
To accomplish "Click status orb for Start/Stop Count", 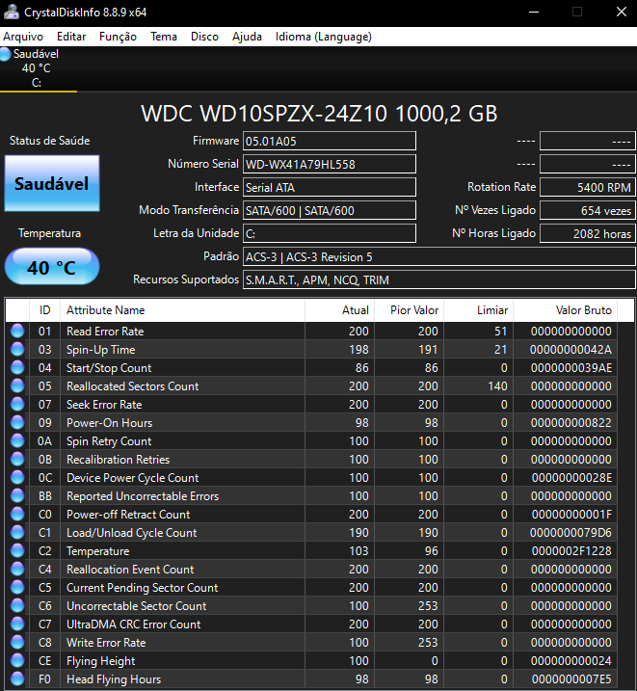I will [x=17, y=367].
